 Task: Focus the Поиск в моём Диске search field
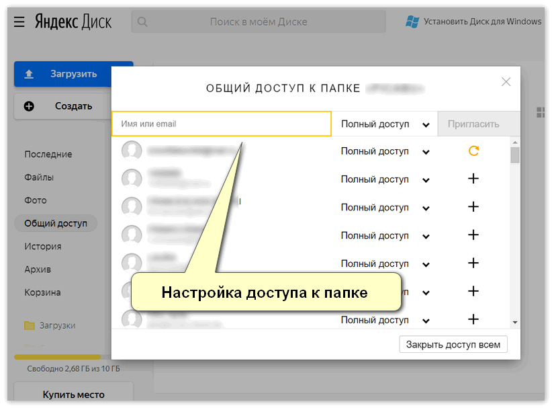pos(259,22)
